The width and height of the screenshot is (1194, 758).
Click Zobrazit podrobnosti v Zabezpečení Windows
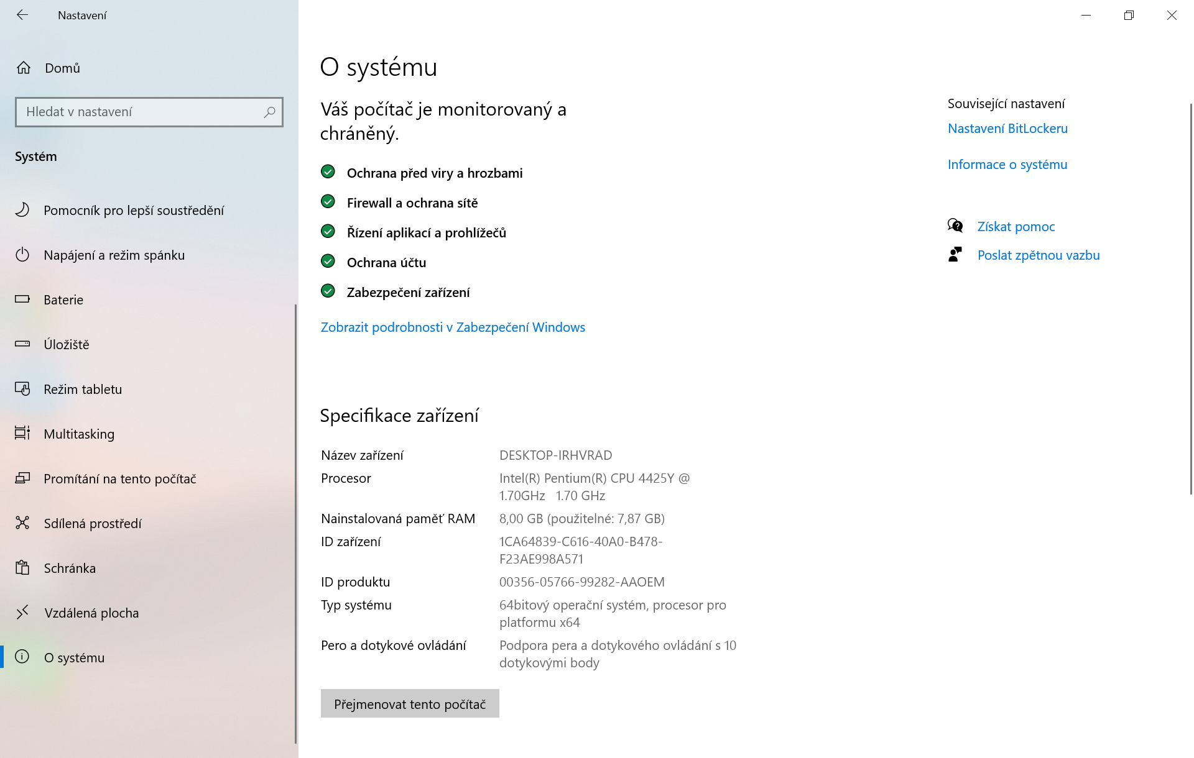click(452, 327)
